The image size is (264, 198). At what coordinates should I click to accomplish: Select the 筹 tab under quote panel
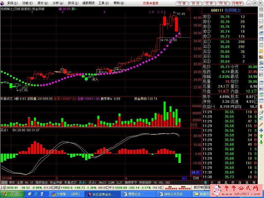tap(254, 182)
